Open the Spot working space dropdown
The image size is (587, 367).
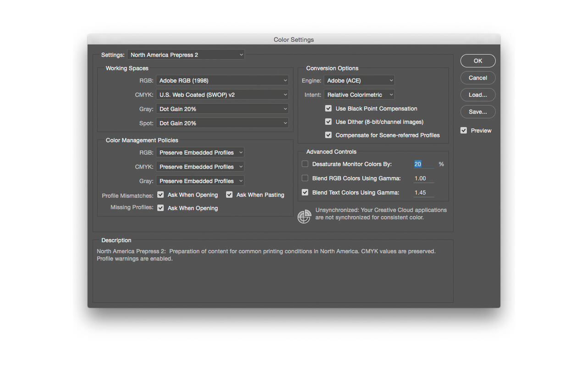pos(222,123)
